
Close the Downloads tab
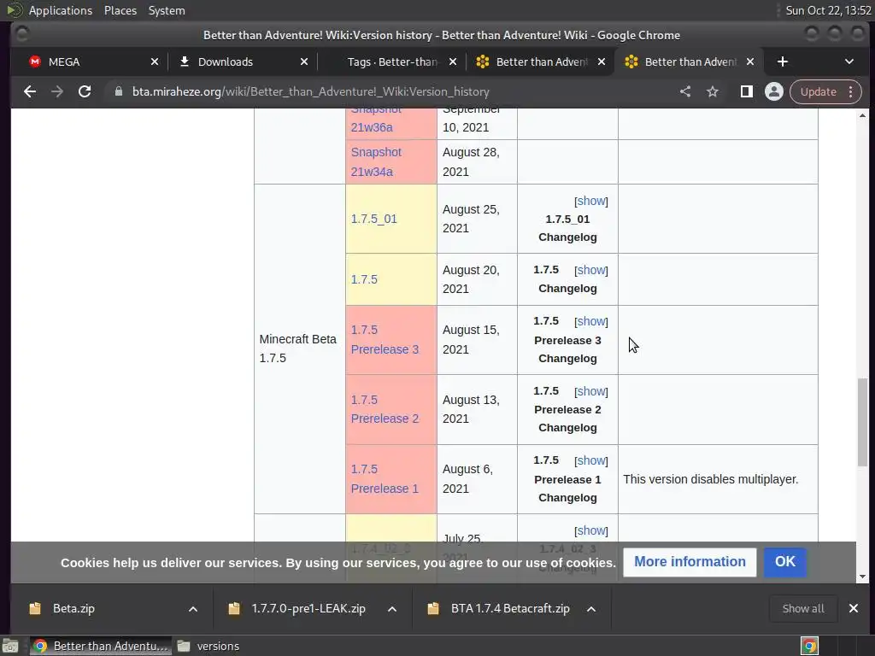[x=304, y=61]
